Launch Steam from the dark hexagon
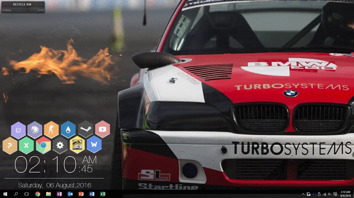The width and height of the screenshot is (354, 198). click(x=86, y=129)
